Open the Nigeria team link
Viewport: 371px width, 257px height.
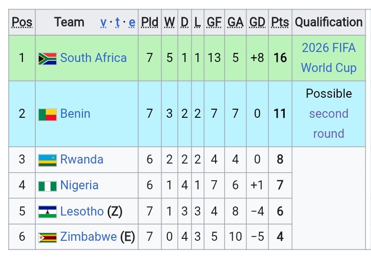click(79, 185)
